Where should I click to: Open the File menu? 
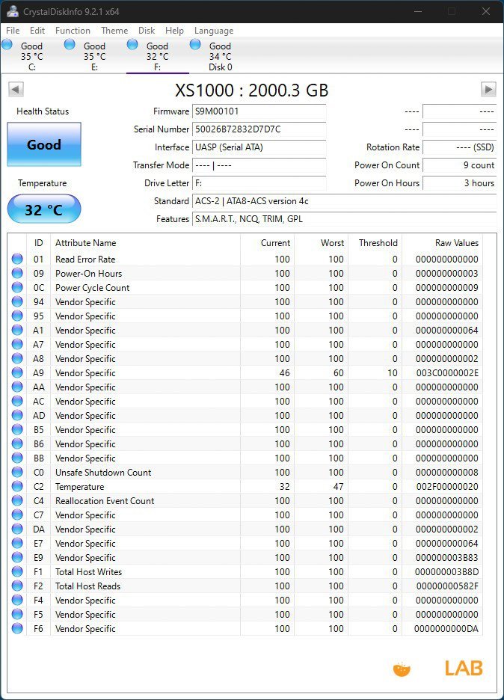pyautogui.click(x=13, y=31)
